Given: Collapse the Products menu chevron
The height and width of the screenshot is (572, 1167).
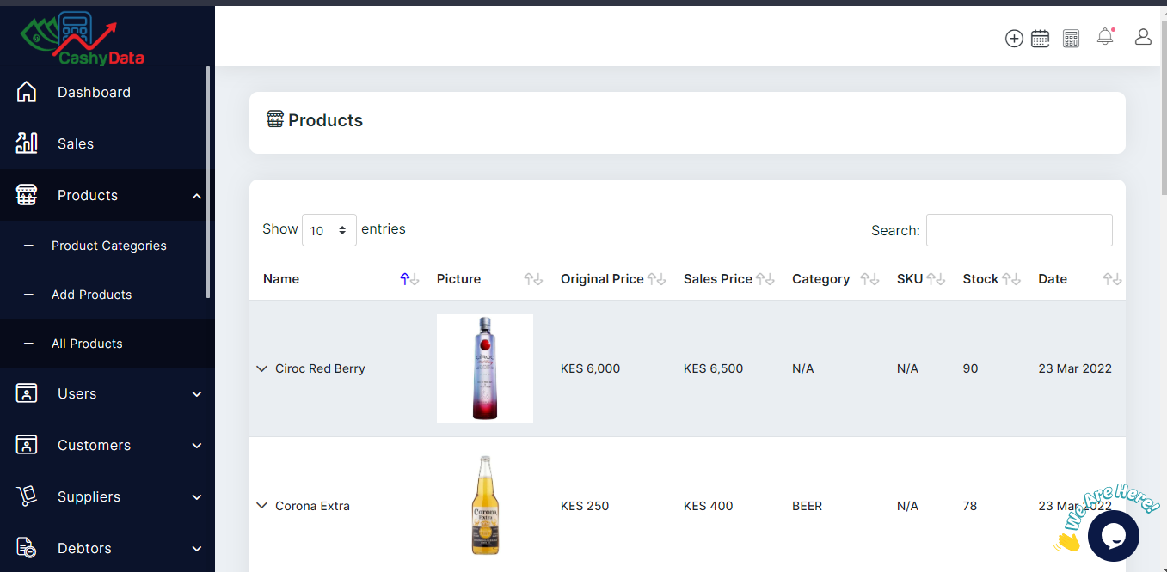Looking at the screenshot, I should [x=197, y=196].
